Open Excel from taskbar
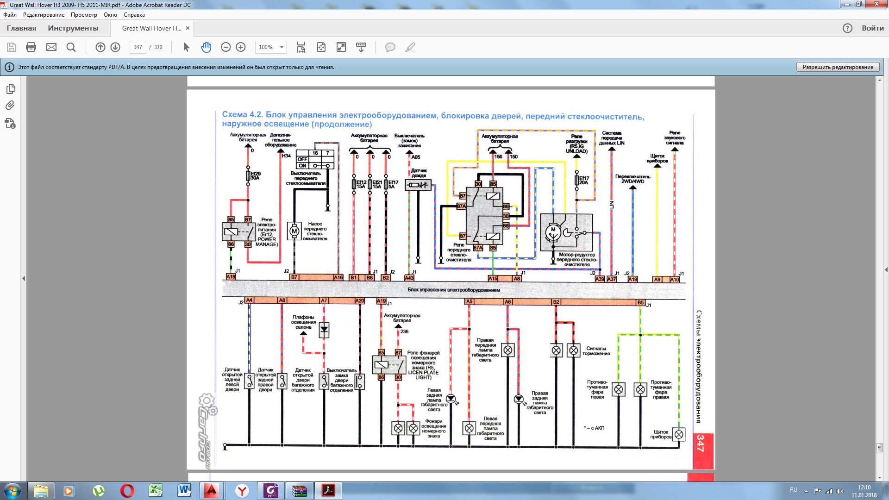Image resolution: width=889 pixels, height=500 pixels. coord(156,491)
